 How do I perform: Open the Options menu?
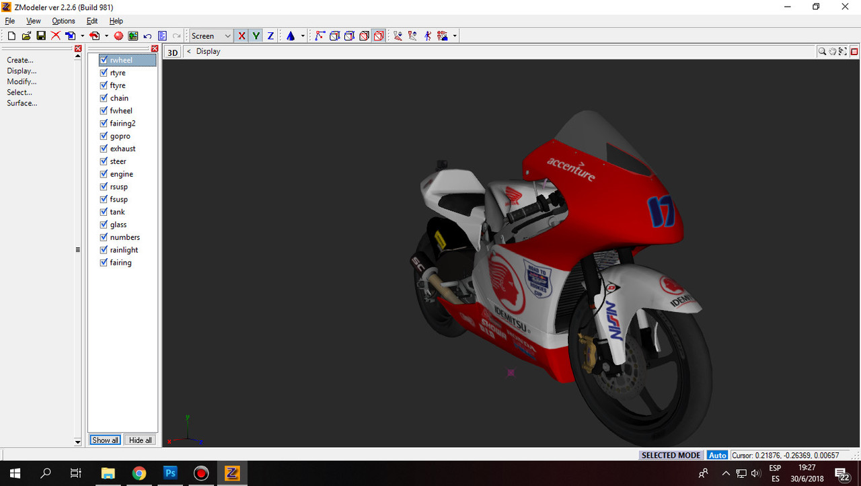(64, 21)
